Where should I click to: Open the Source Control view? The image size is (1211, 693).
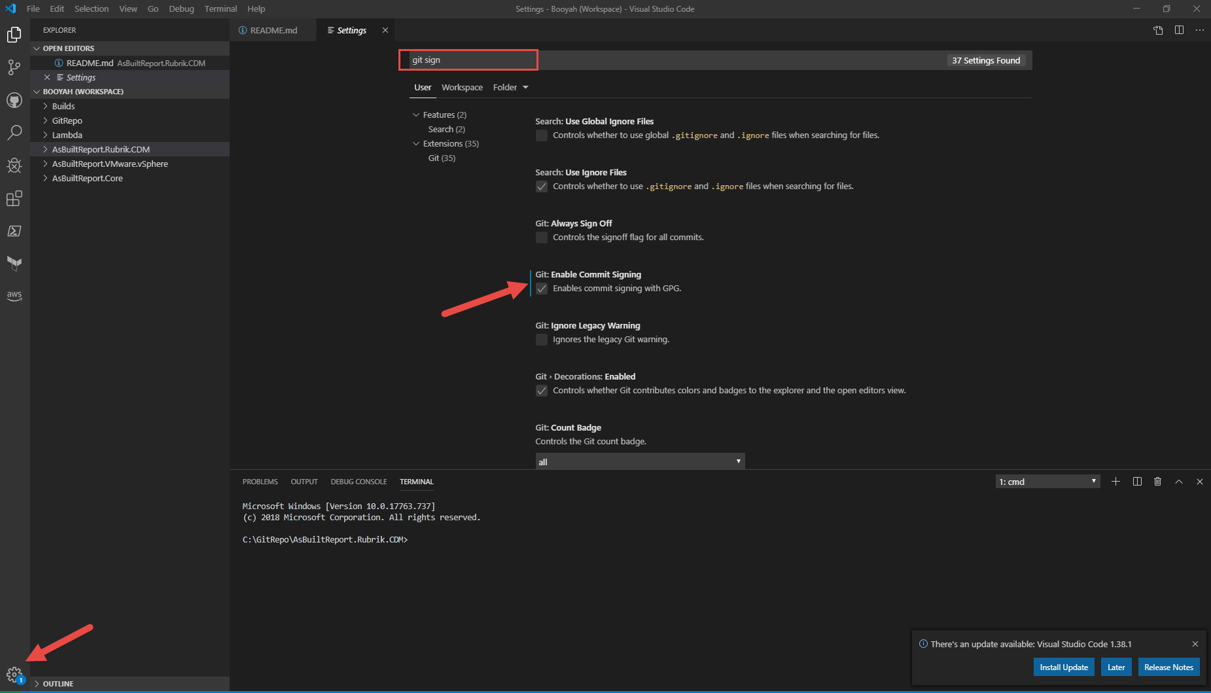pyautogui.click(x=14, y=67)
